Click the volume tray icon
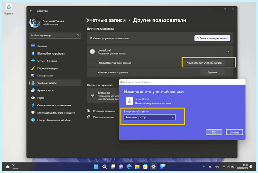 pyautogui.click(x=228, y=167)
